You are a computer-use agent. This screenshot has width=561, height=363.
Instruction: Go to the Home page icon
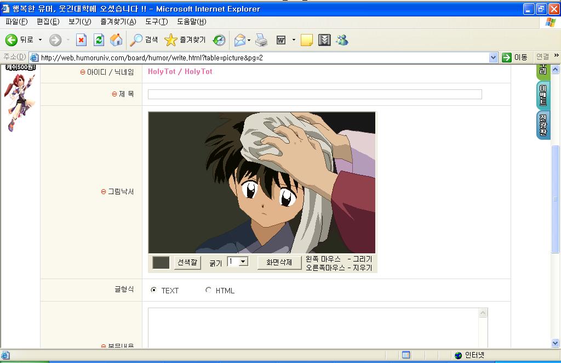pyautogui.click(x=116, y=39)
